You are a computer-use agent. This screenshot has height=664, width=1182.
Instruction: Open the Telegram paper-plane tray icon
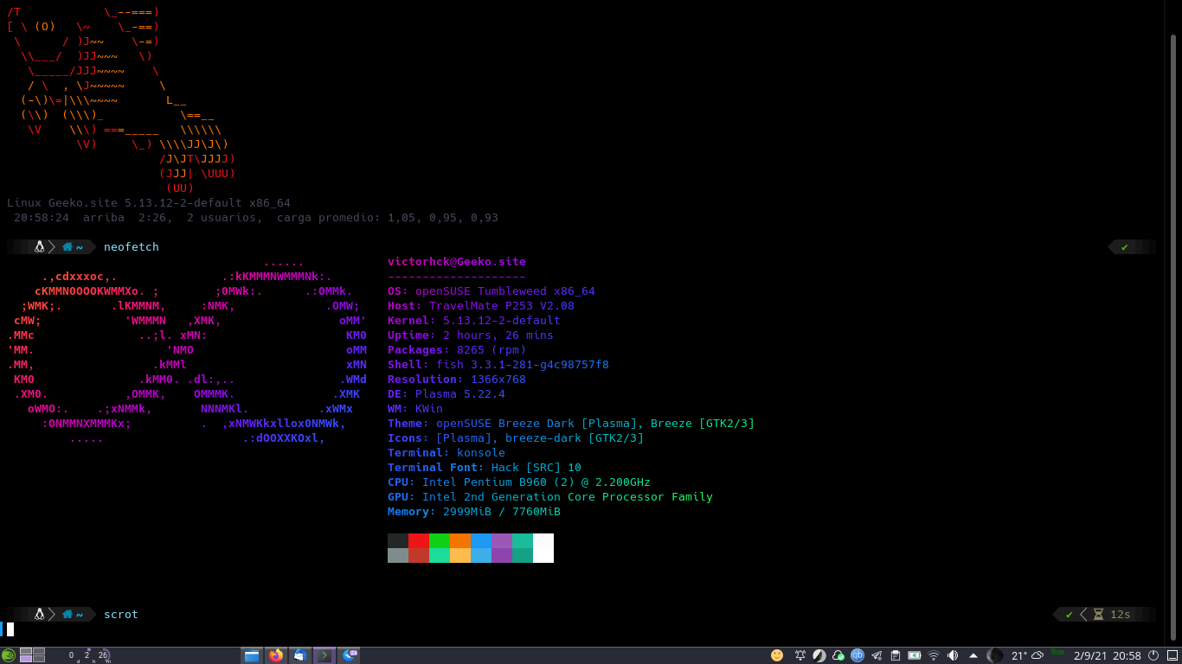877,655
